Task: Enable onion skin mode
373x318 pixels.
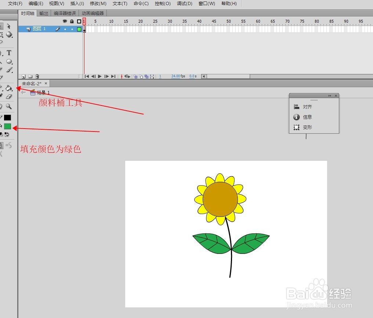Action: pyautogui.click(x=135, y=76)
